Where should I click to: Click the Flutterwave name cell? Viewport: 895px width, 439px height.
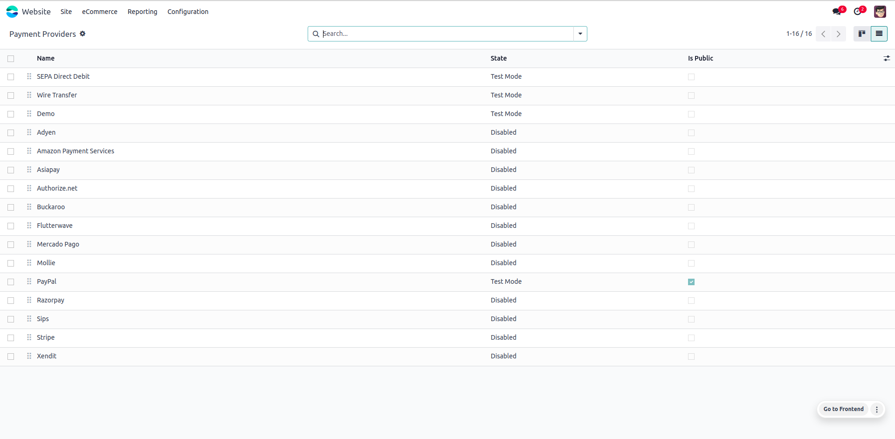[x=55, y=226]
